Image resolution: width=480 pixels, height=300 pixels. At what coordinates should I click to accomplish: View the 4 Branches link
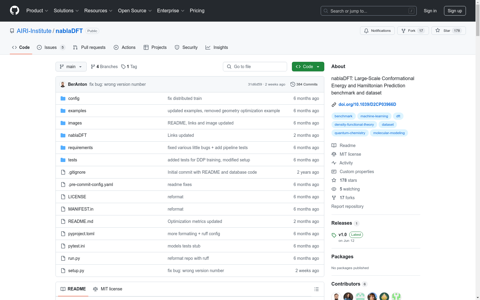(104, 67)
